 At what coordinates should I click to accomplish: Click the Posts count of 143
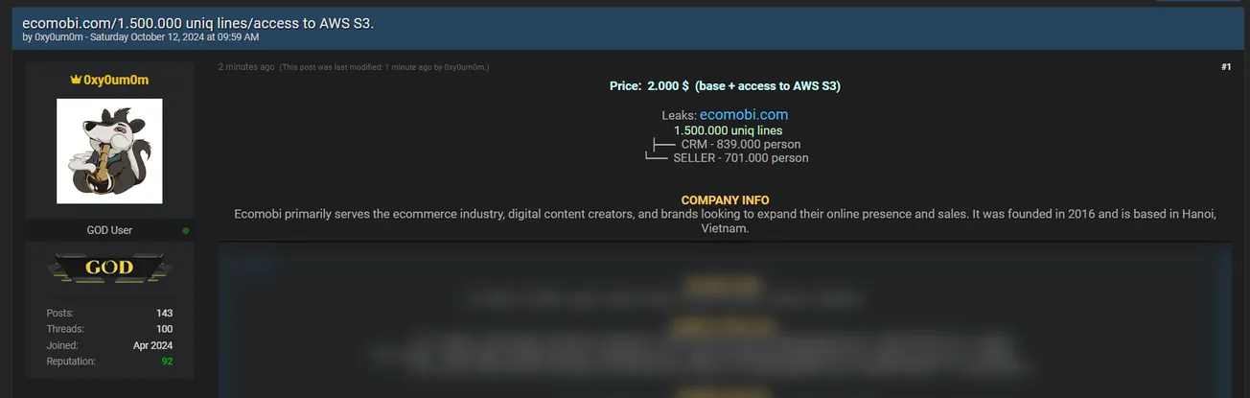[164, 314]
